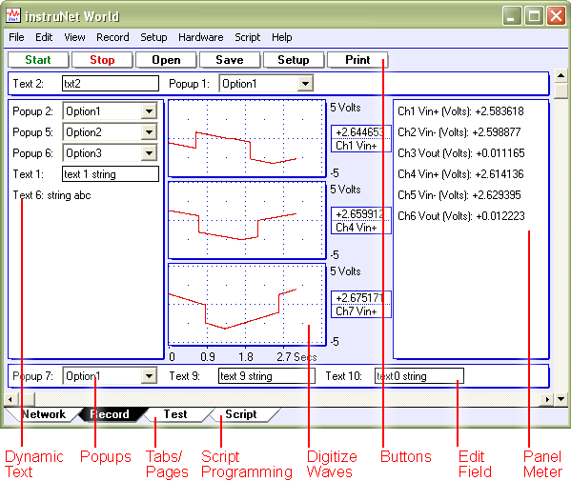Select the Ch1 Vin+ channel readout box

[x=361, y=139]
